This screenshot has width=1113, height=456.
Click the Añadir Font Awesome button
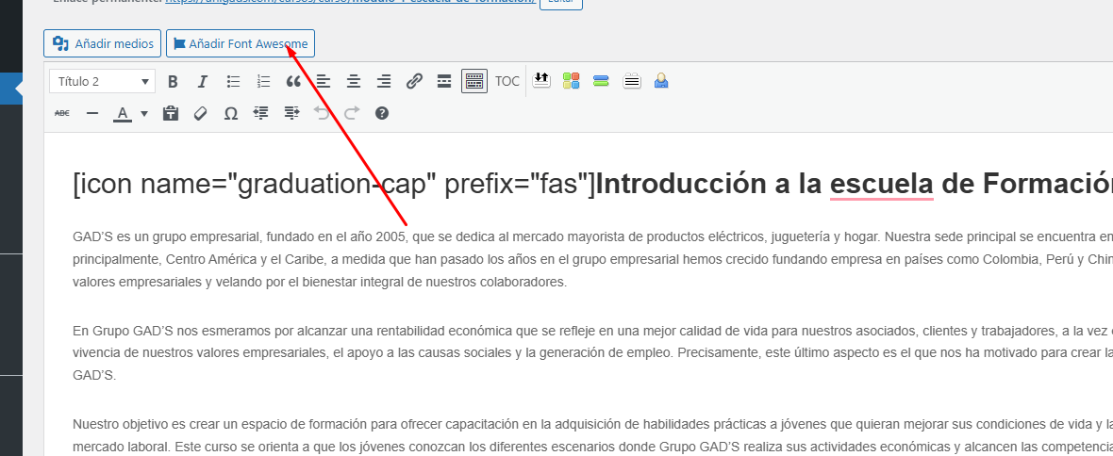241,43
